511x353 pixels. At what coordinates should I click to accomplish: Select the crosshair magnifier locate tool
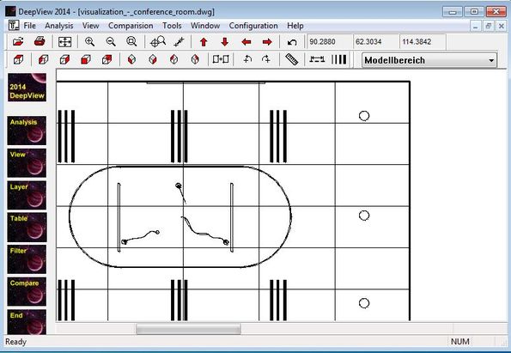158,42
